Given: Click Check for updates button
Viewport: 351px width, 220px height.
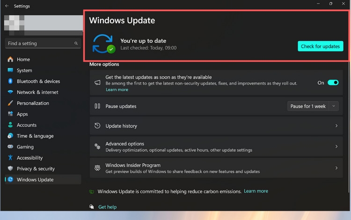Looking at the screenshot, I should pos(320,46).
